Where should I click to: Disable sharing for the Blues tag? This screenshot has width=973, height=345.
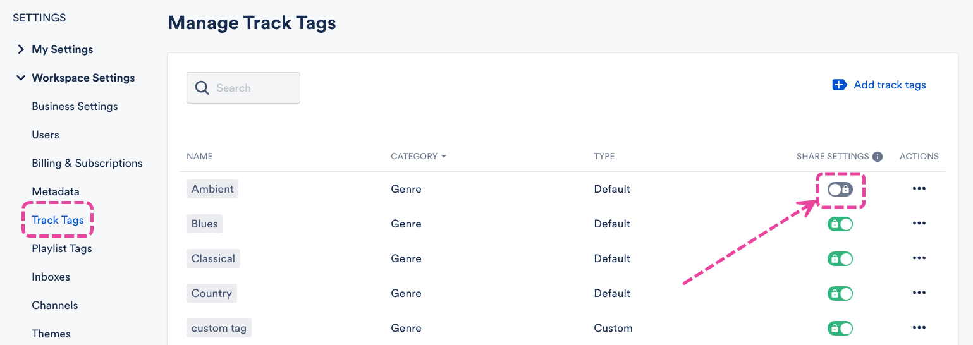coord(840,224)
